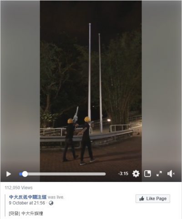Click the white seek handle on the progress bar
Screen dimensions: 182x219
25,174
